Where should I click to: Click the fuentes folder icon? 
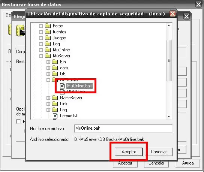(48, 32)
